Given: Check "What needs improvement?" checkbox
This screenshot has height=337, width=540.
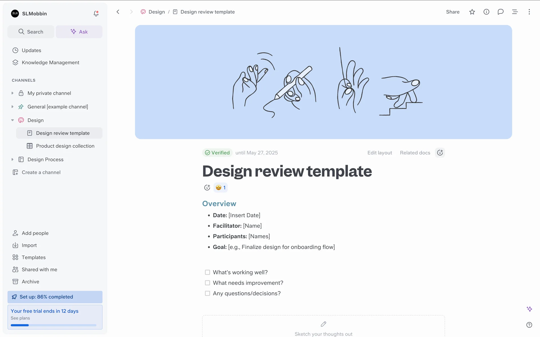Looking at the screenshot, I should click(208, 283).
